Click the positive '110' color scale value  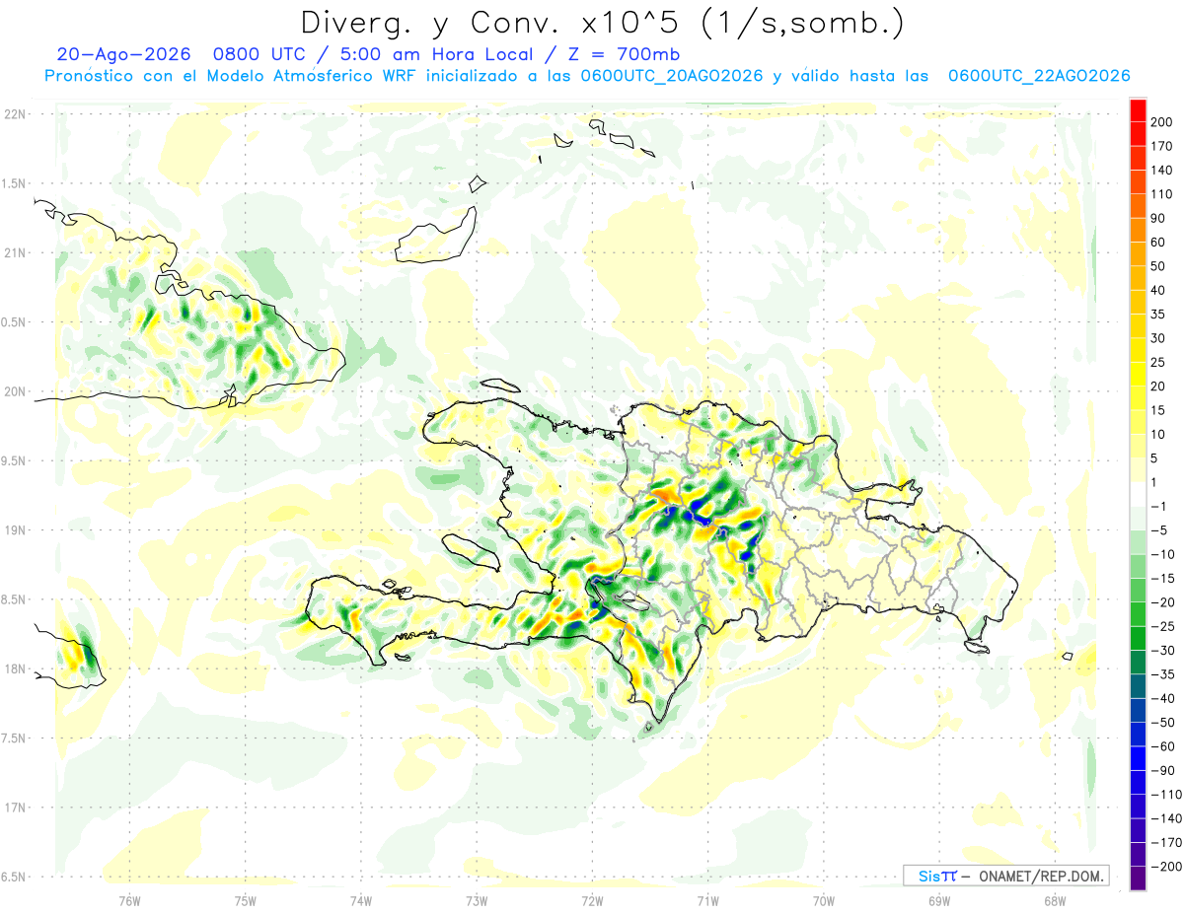pos(1160,194)
